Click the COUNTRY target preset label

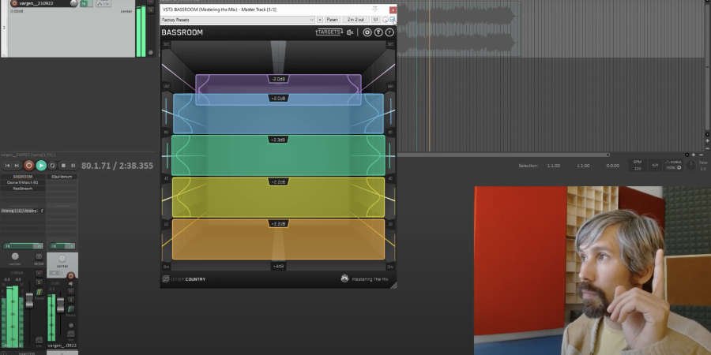(x=195, y=279)
